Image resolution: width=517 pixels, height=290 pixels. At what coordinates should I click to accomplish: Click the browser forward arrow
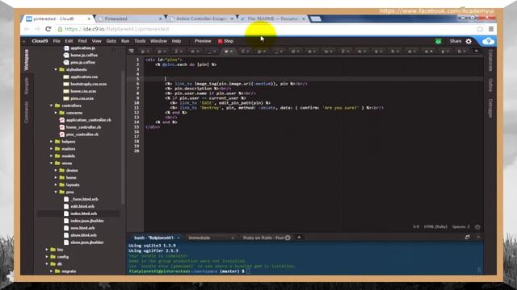click(x=37, y=29)
